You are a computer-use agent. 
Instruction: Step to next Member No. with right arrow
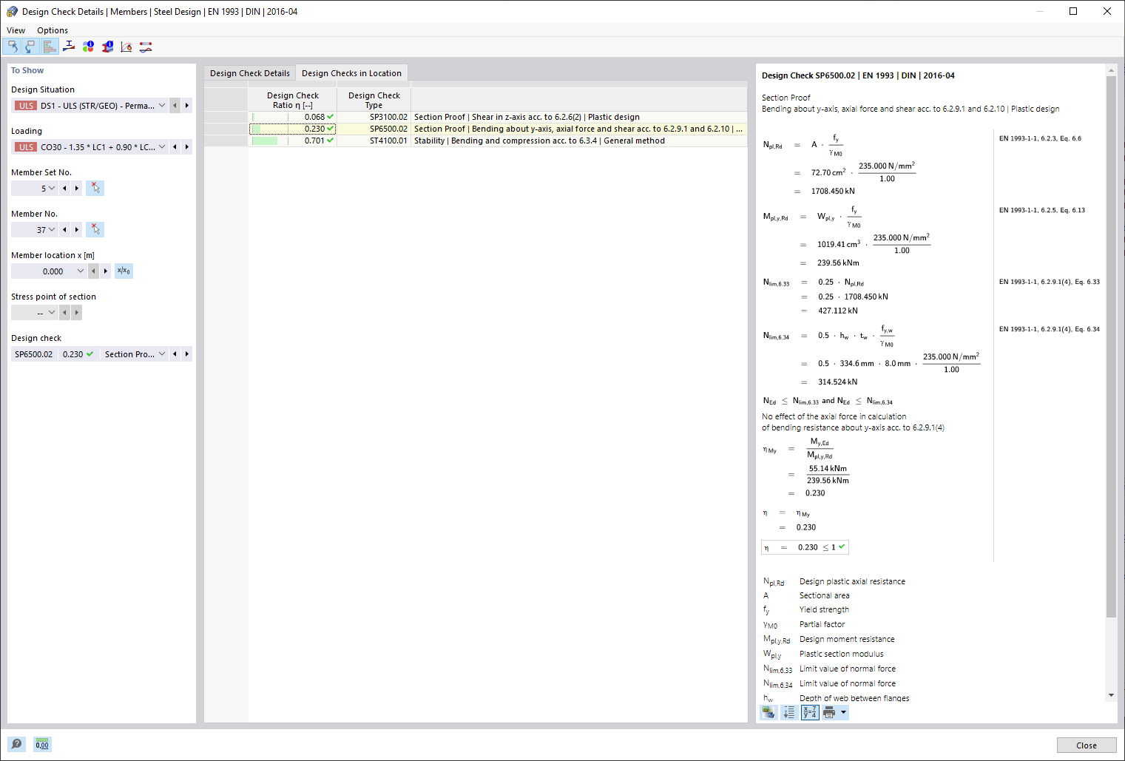click(x=77, y=230)
